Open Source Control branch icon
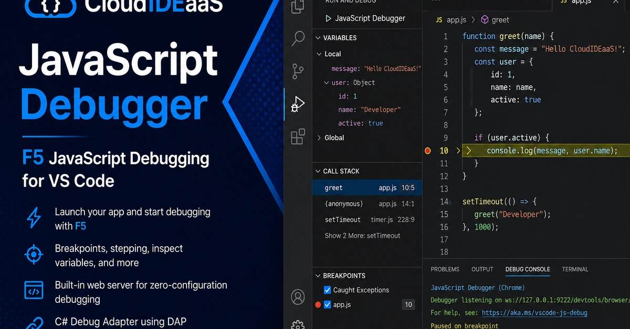This screenshot has width=630, height=329. click(298, 70)
